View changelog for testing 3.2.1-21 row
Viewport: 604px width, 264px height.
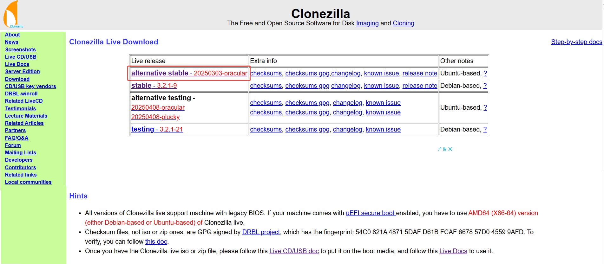click(x=347, y=129)
